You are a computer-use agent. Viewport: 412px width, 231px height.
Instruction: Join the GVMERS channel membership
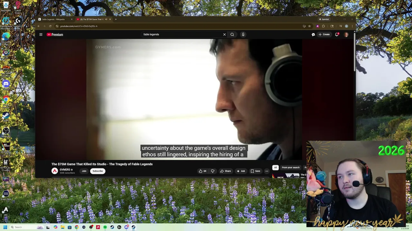pyautogui.click(x=84, y=171)
